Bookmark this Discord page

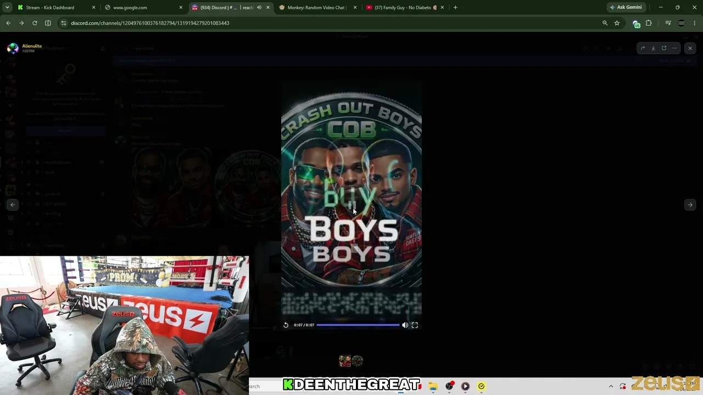617,23
